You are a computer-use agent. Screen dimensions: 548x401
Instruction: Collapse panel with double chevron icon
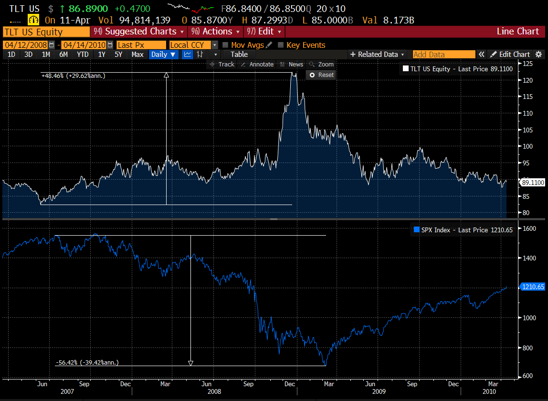(x=482, y=54)
